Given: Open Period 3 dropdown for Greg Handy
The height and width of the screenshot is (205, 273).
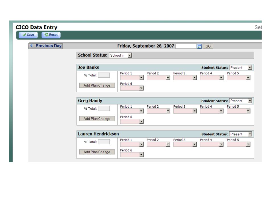Looking at the screenshot, I should click(185, 111).
